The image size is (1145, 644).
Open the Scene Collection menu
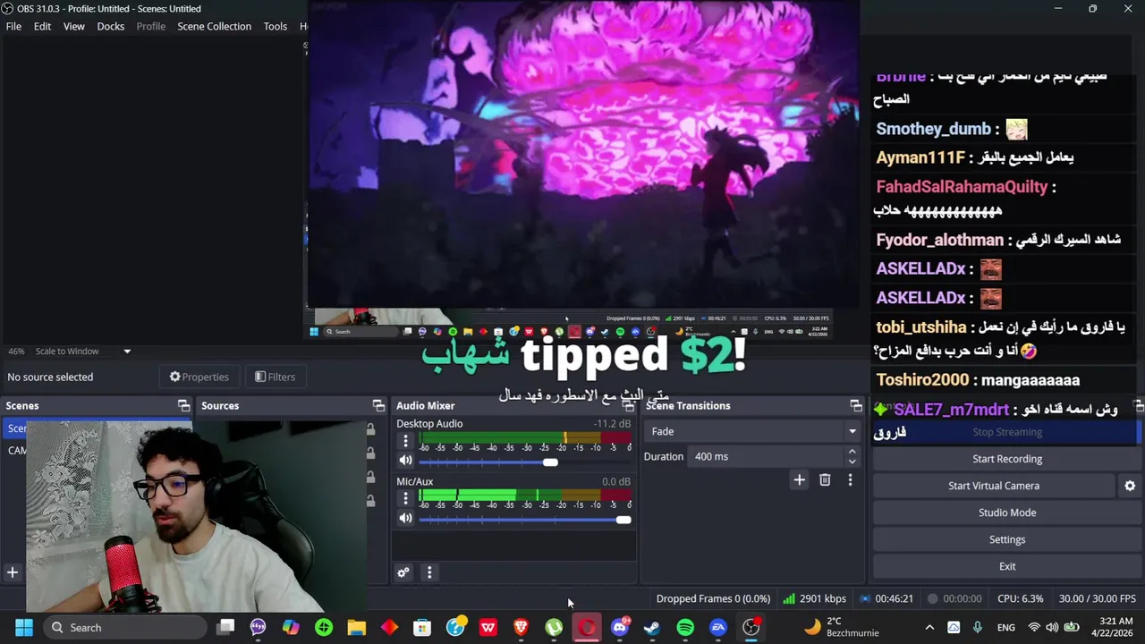[x=214, y=26]
